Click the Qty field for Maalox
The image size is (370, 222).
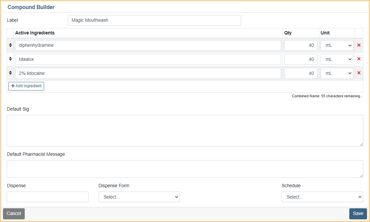(x=301, y=59)
